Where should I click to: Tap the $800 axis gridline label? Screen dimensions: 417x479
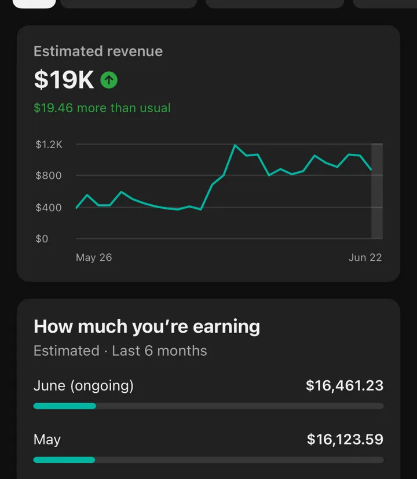[49, 176]
